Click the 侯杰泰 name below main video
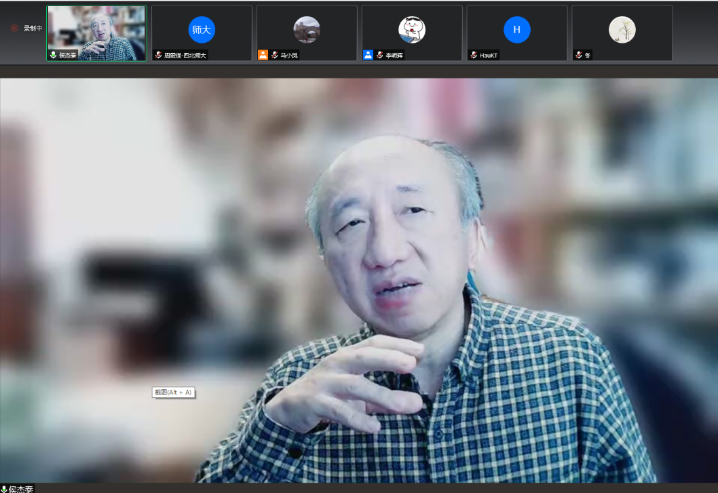 pyautogui.click(x=21, y=489)
